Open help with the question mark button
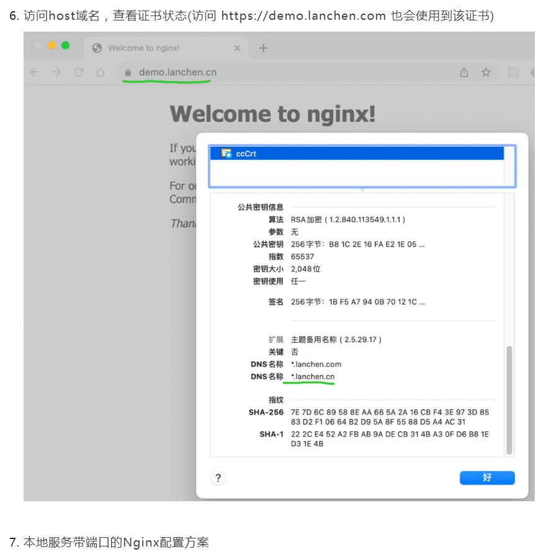The width and height of the screenshot is (541, 557). (218, 478)
